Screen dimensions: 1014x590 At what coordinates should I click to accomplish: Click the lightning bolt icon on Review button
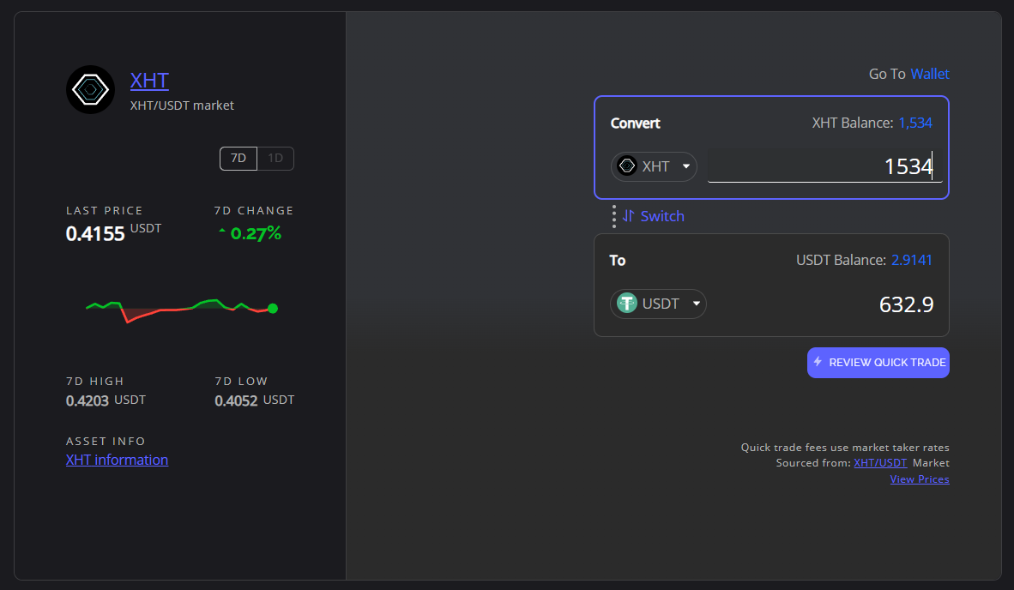(818, 362)
